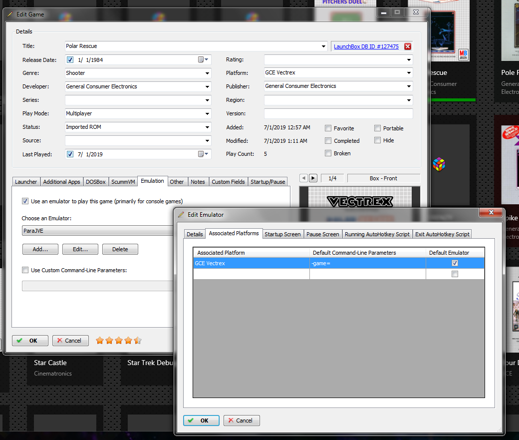
Task: Open the Region dropdown
Action: [x=409, y=100]
